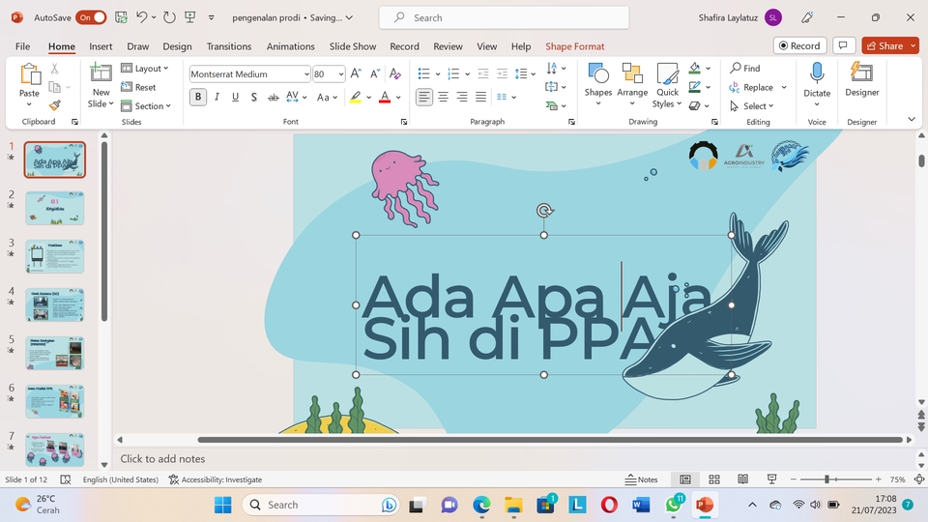Open the Transitions tab
This screenshot has height=522, width=928.
228,46
